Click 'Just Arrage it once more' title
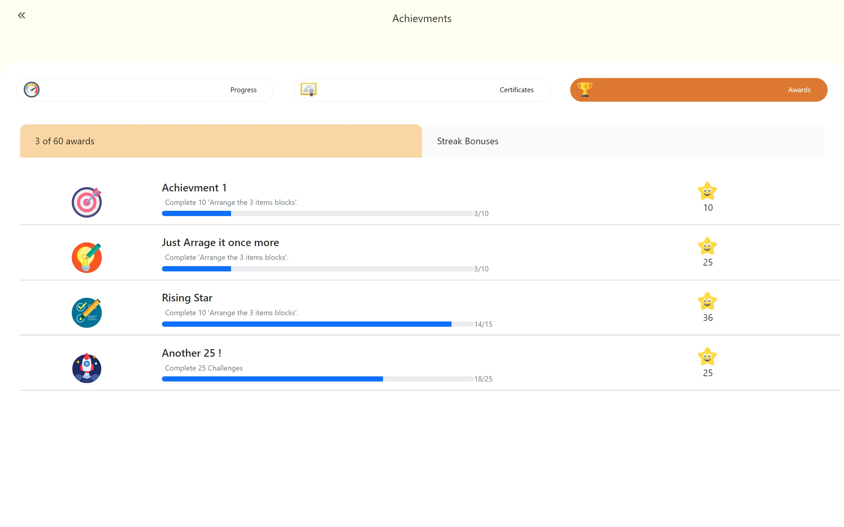844x527 pixels. click(221, 243)
